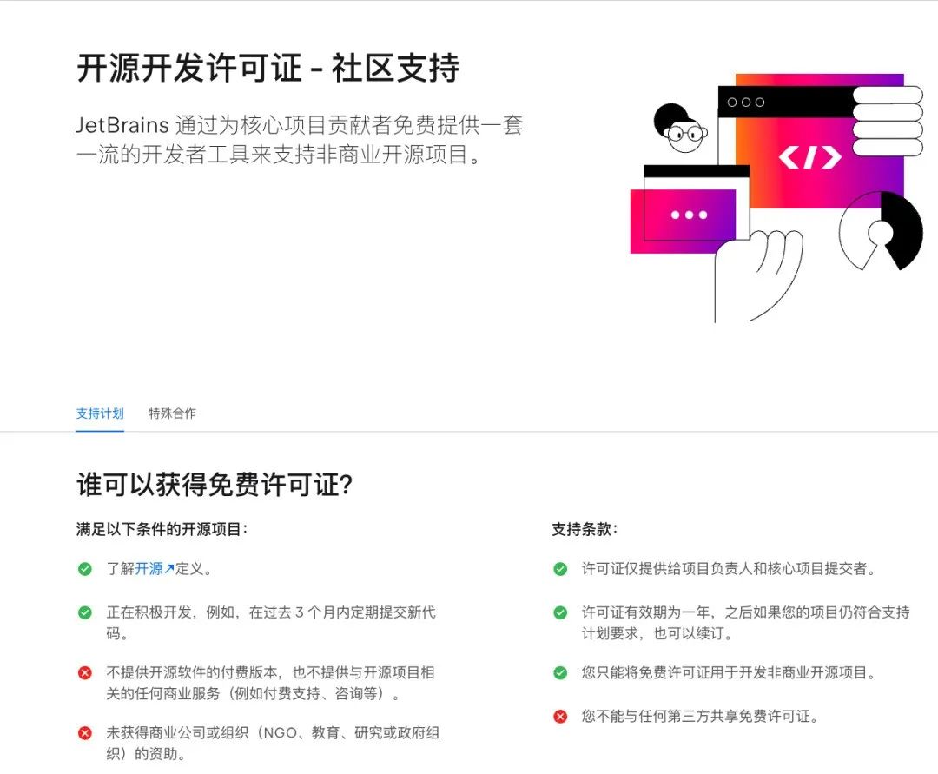
Task: Click text 正在积极开发，例如，在过去 3 个月内
Action: click(271, 623)
